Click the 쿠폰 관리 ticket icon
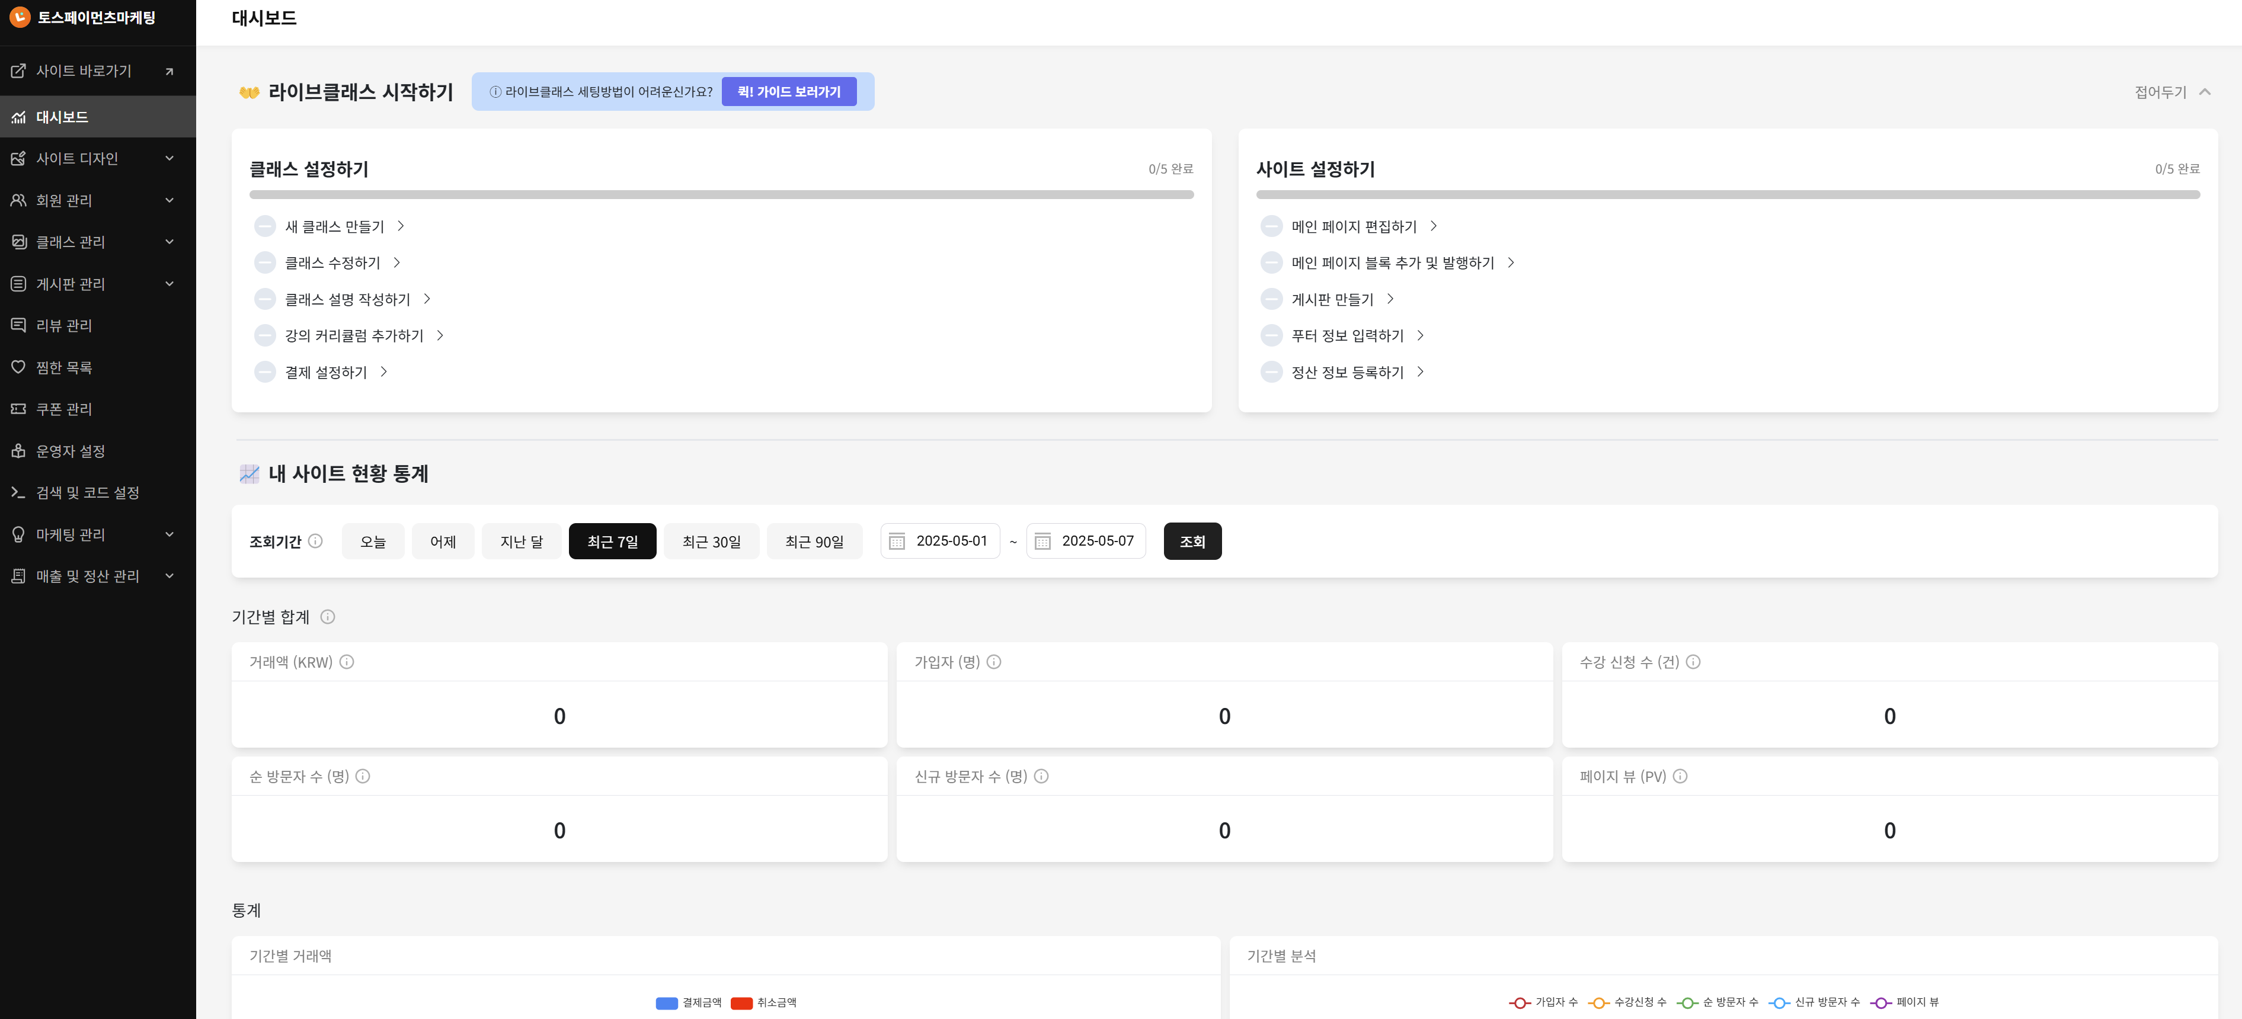Image resolution: width=2242 pixels, height=1019 pixels. [18, 408]
